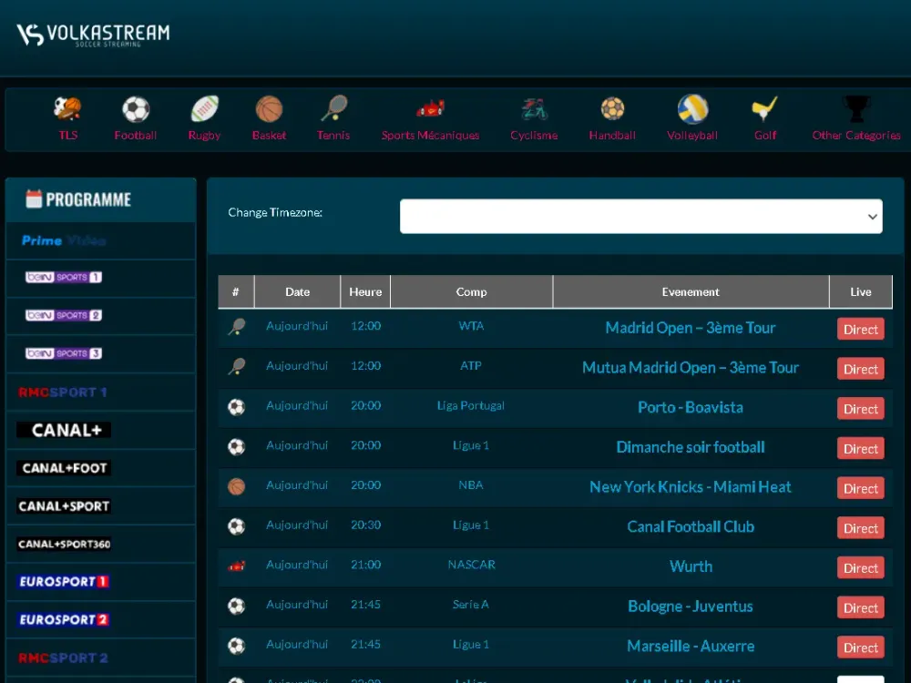The height and width of the screenshot is (683, 911).
Task: Click Direct button for Porto - Boavista
Action: tap(861, 409)
